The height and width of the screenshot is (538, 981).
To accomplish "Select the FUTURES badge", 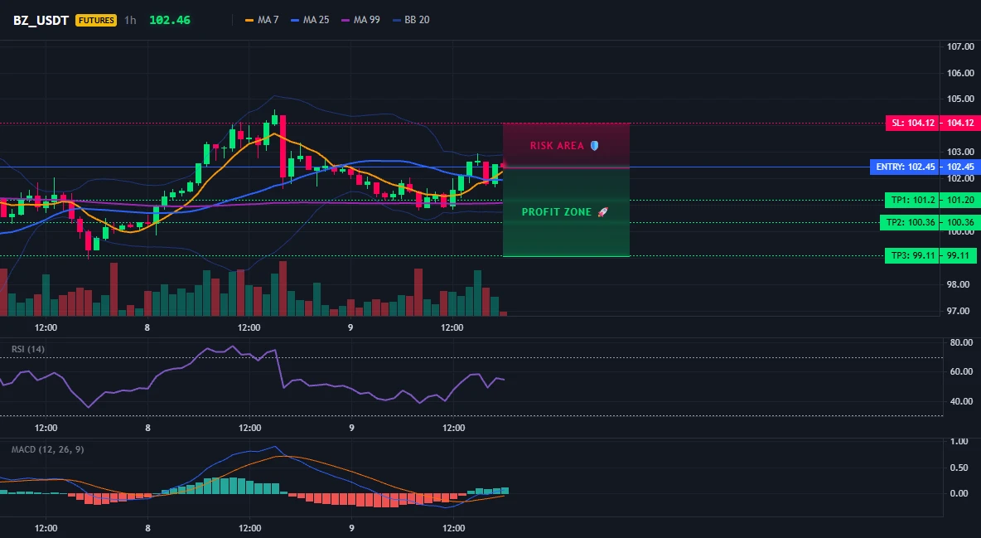I will coord(96,20).
